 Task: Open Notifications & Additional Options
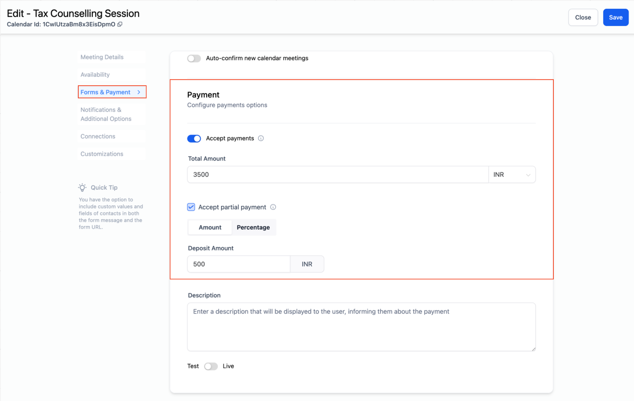pyautogui.click(x=106, y=114)
